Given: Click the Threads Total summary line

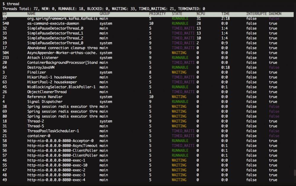Looking at the screenshot, I should coord(104,9).
